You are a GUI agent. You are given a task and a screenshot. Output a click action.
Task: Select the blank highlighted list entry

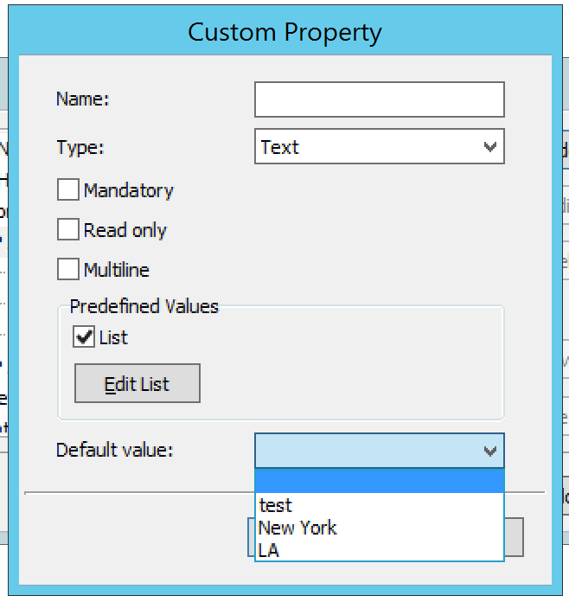[380, 481]
